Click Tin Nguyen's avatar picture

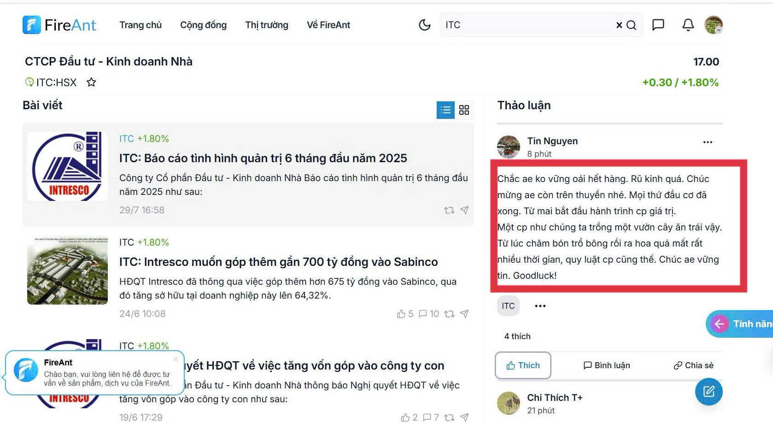click(509, 147)
